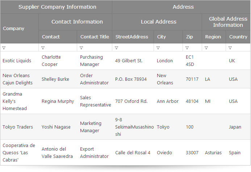251x172 pixels.
Task: Open the filter icon under Zip column
Action: [187, 48]
